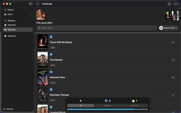Click the Statistics pie chart icon
Screen dimensions: 181x113
(x=5, y=36)
